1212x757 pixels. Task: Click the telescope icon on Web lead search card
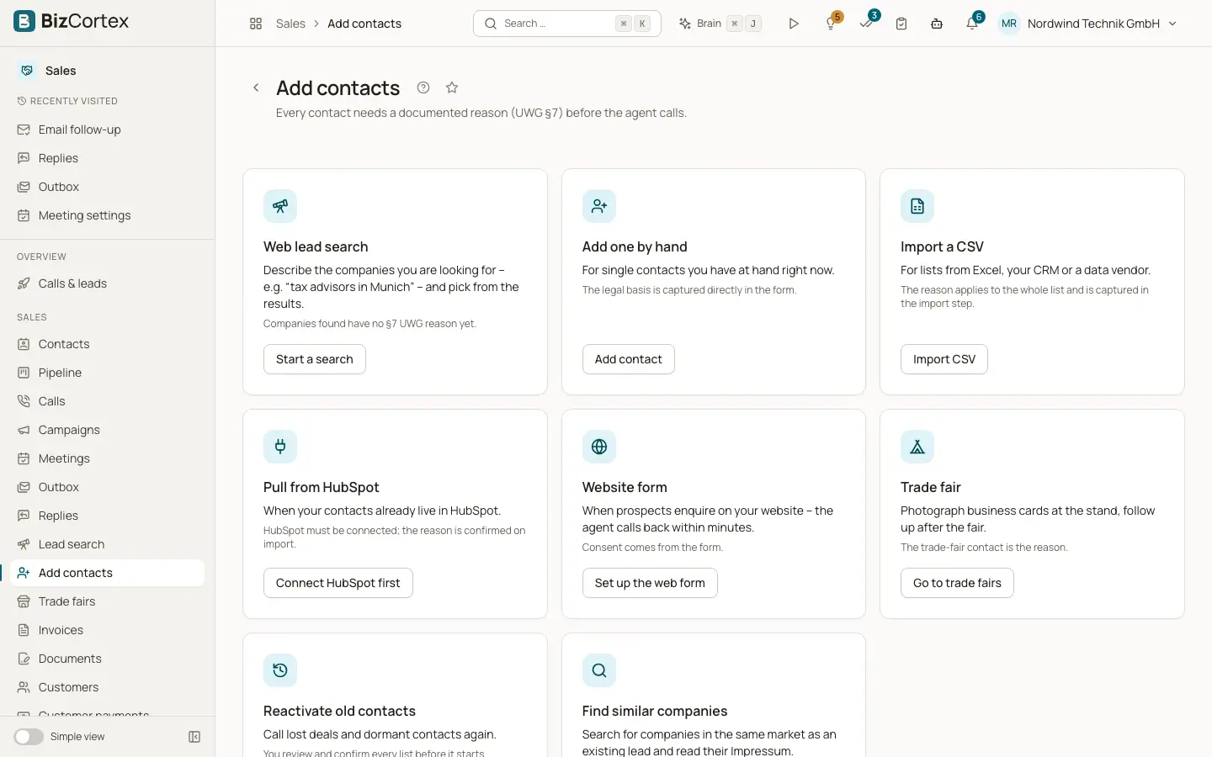[280, 206]
